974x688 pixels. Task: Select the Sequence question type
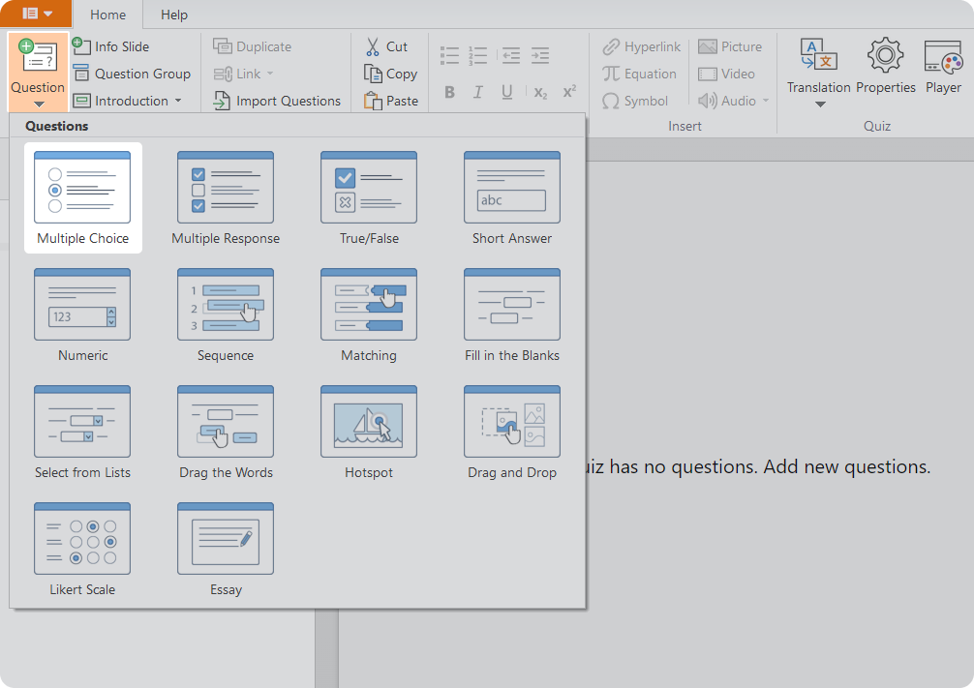tap(226, 306)
